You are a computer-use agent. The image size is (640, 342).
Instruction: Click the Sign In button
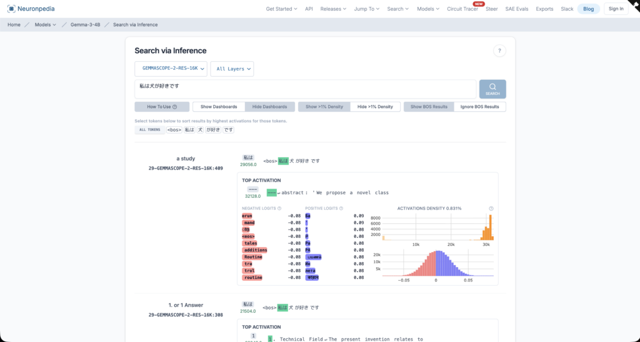tap(616, 9)
